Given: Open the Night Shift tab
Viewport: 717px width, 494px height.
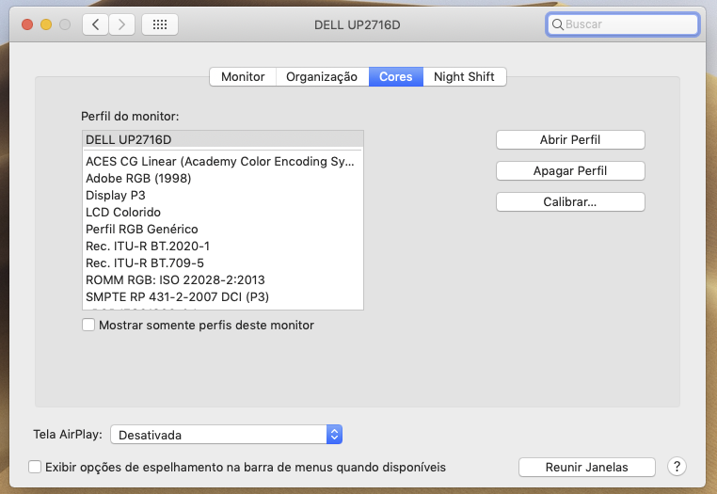Looking at the screenshot, I should tap(464, 76).
